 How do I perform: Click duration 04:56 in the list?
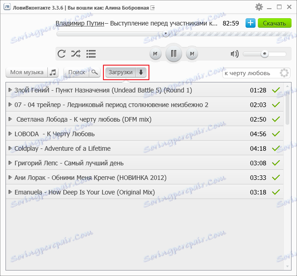[258, 134]
